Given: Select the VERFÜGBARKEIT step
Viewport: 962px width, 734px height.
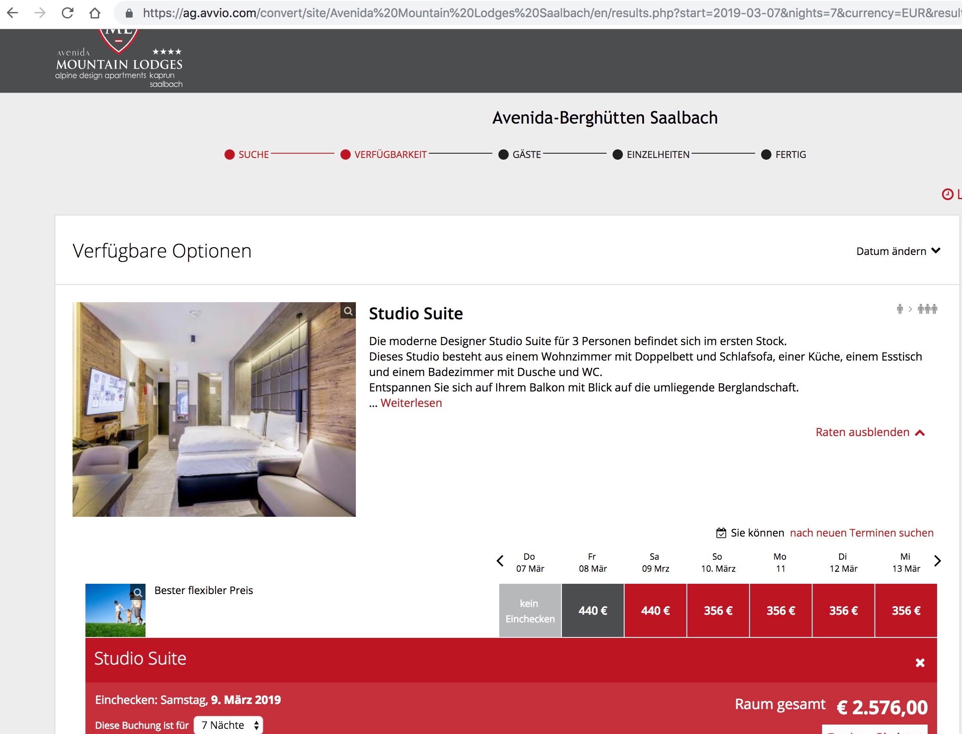Looking at the screenshot, I should pyautogui.click(x=383, y=155).
